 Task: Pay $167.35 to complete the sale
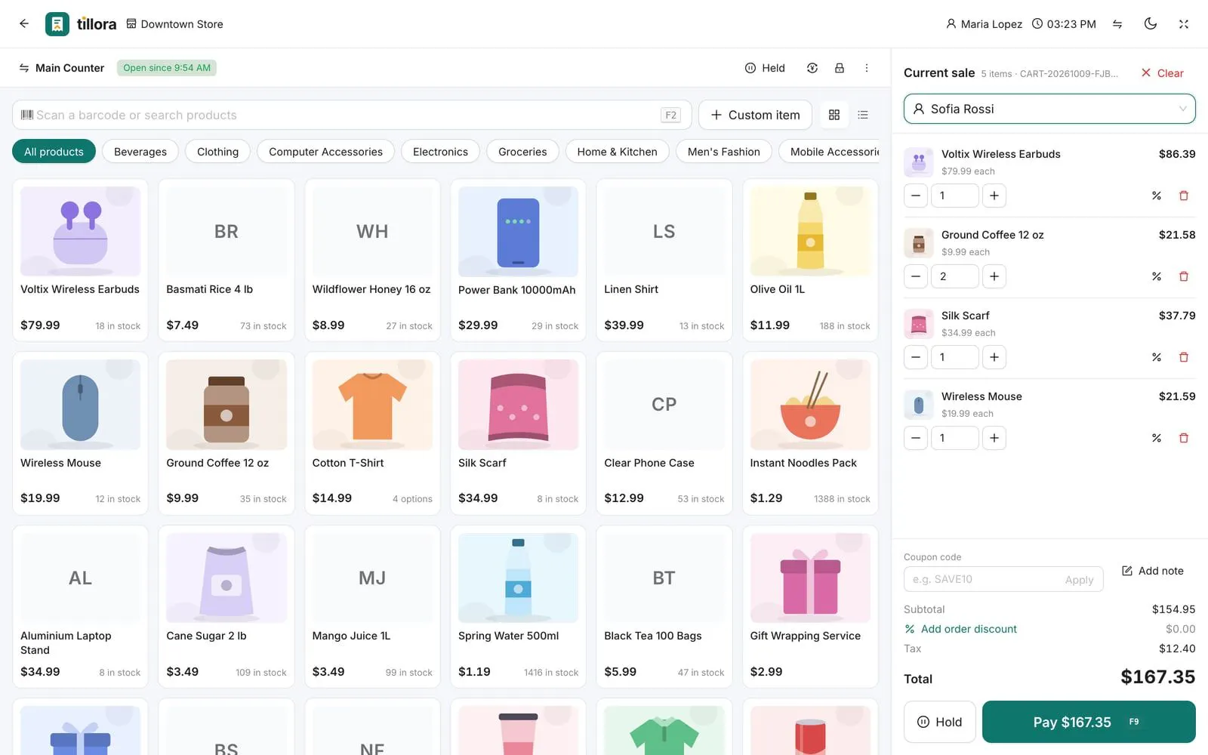pos(1089,722)
